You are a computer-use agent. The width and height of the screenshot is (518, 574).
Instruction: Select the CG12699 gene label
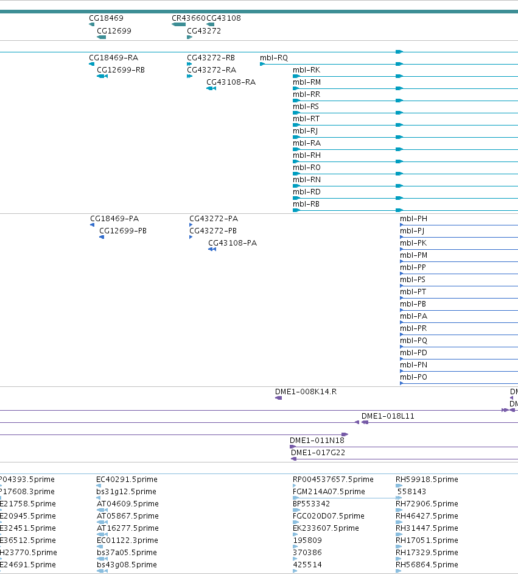114,30
